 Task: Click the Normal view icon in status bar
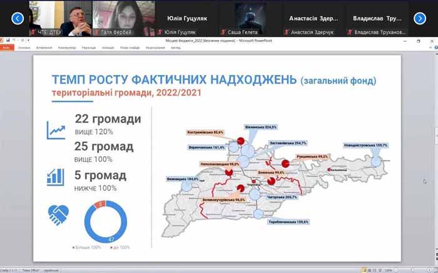point(364,271)
